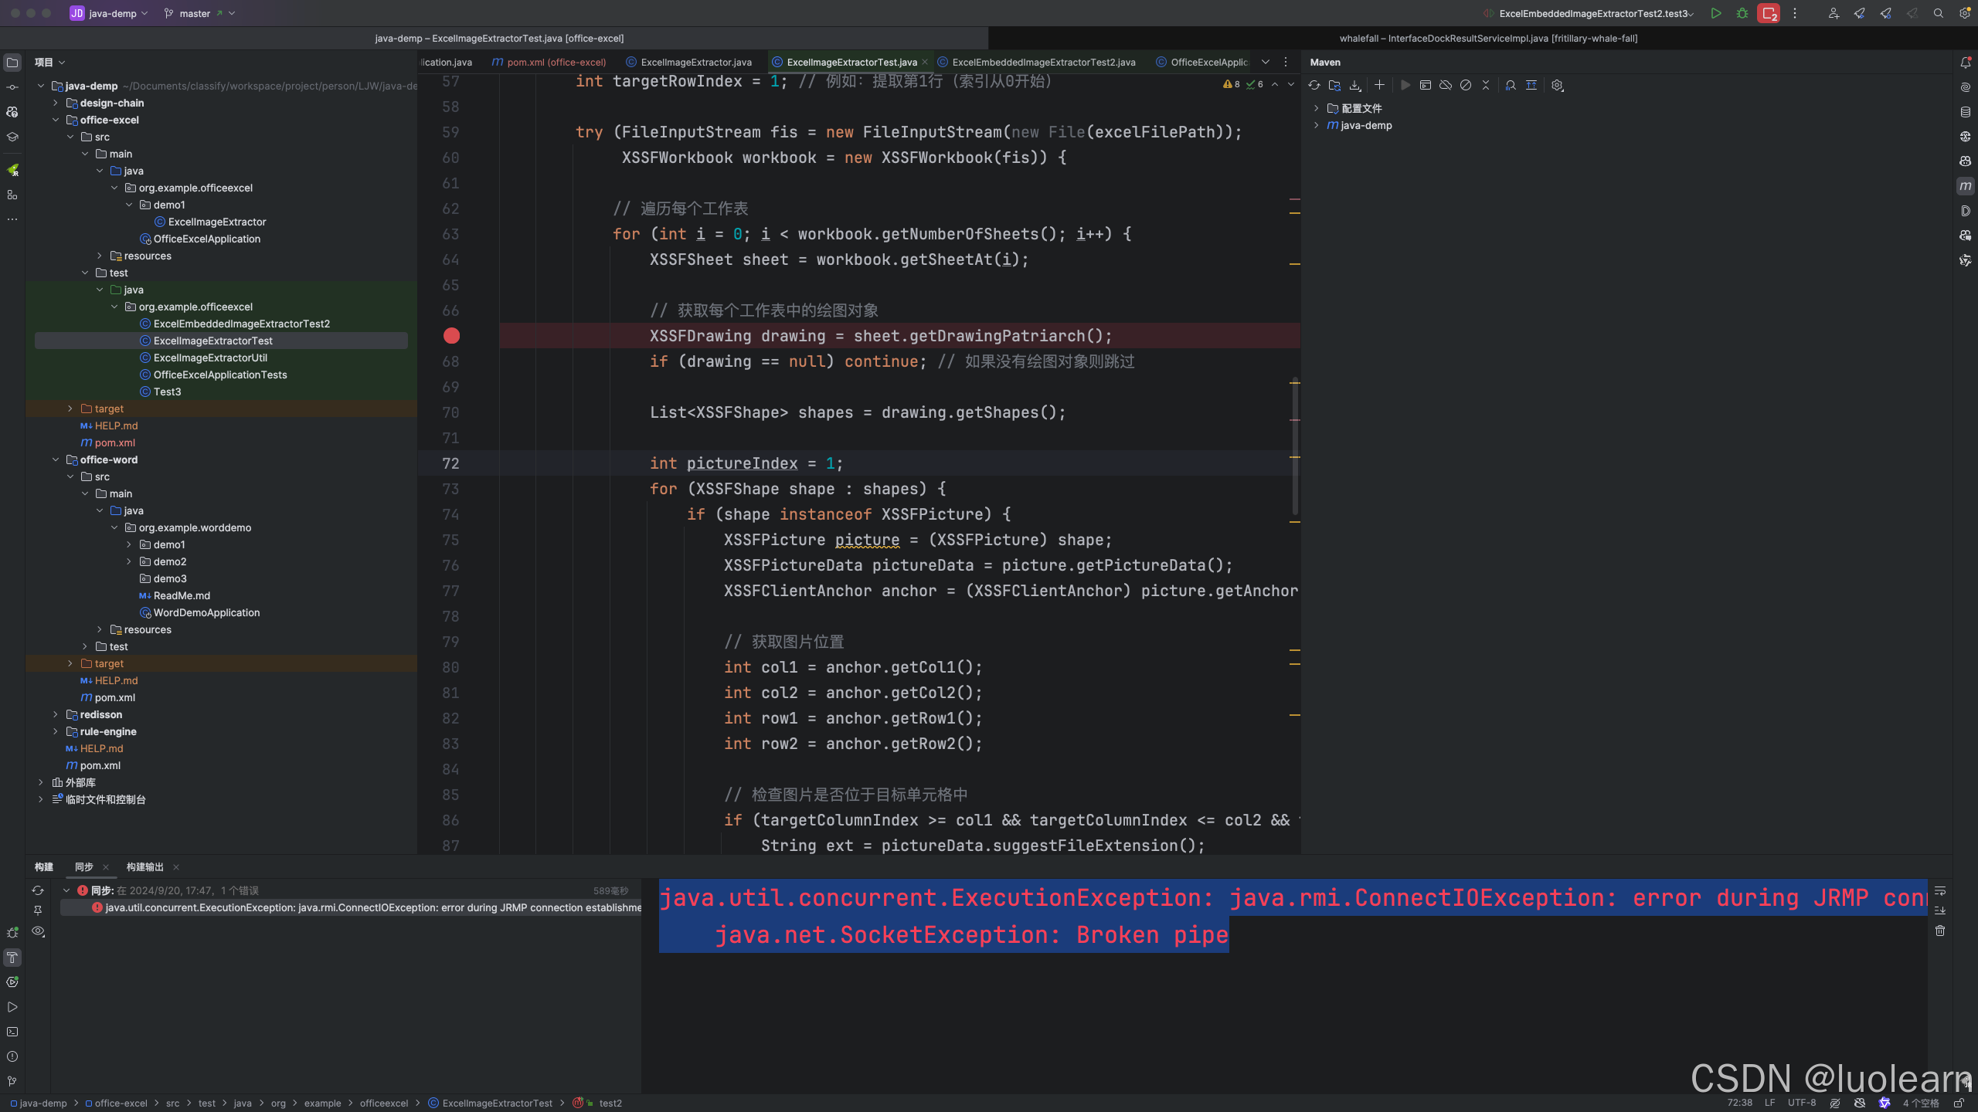Image resolution: width=1978 pixels, height=1112 pixels.
Task: Click the Maven download sources icon
Action: point(1355,85)
